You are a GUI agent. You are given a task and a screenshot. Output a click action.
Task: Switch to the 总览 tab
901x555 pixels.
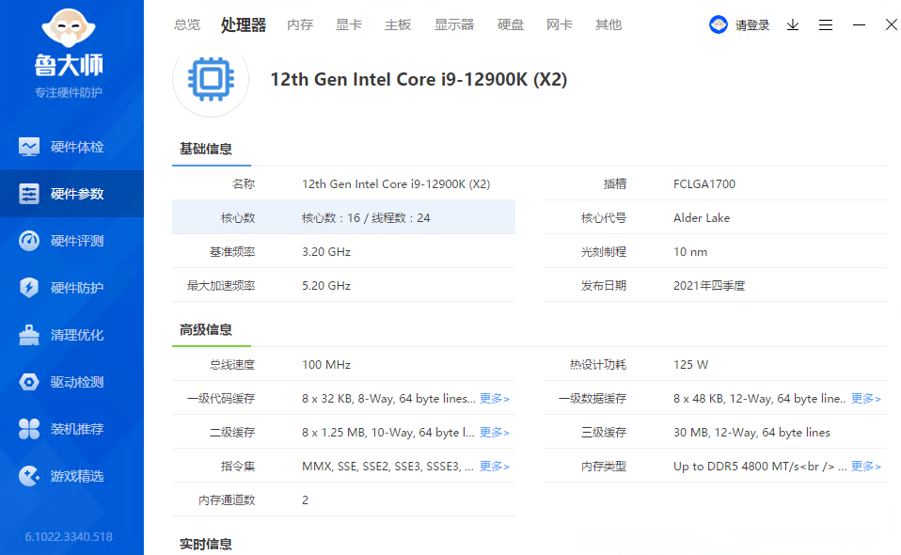187,24
